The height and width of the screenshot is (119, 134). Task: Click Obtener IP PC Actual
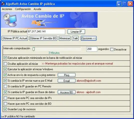pyautogui.click(x=15, y=39)
